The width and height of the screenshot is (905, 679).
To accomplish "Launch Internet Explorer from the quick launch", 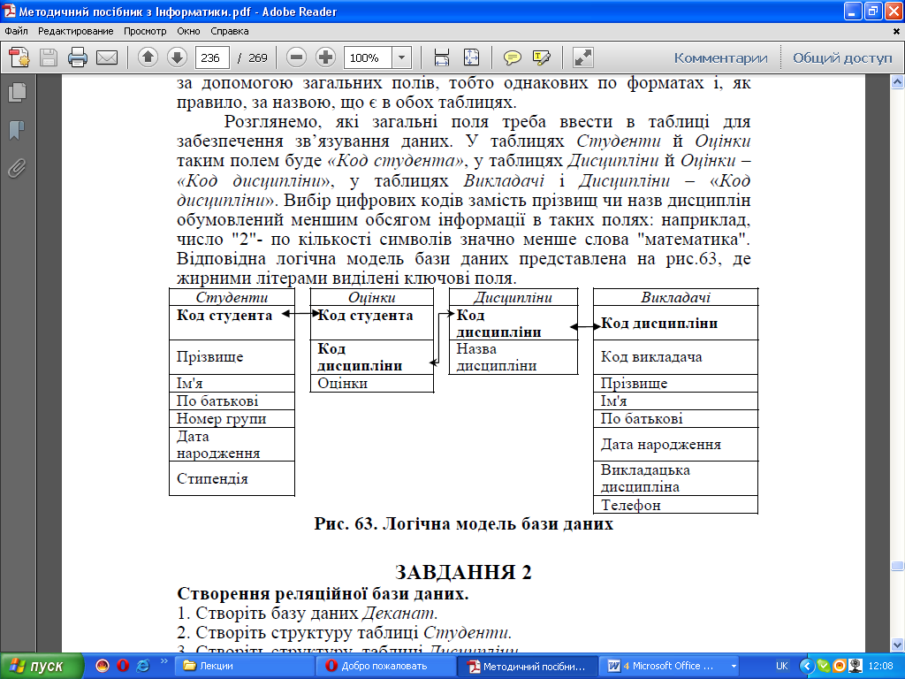I will [142, 666].
